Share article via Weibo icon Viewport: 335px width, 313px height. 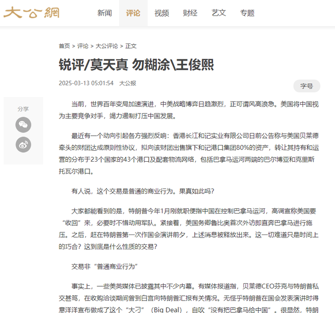pyautogui.click(x=23, y=144)
